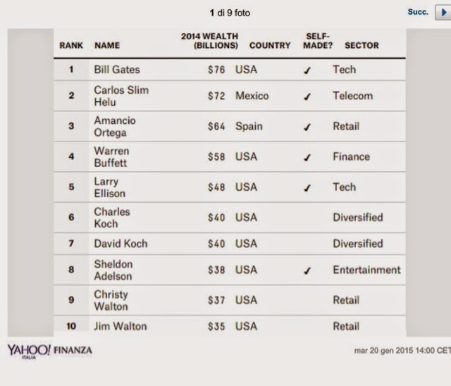Click the Self-Made? column header

(318, 40)
